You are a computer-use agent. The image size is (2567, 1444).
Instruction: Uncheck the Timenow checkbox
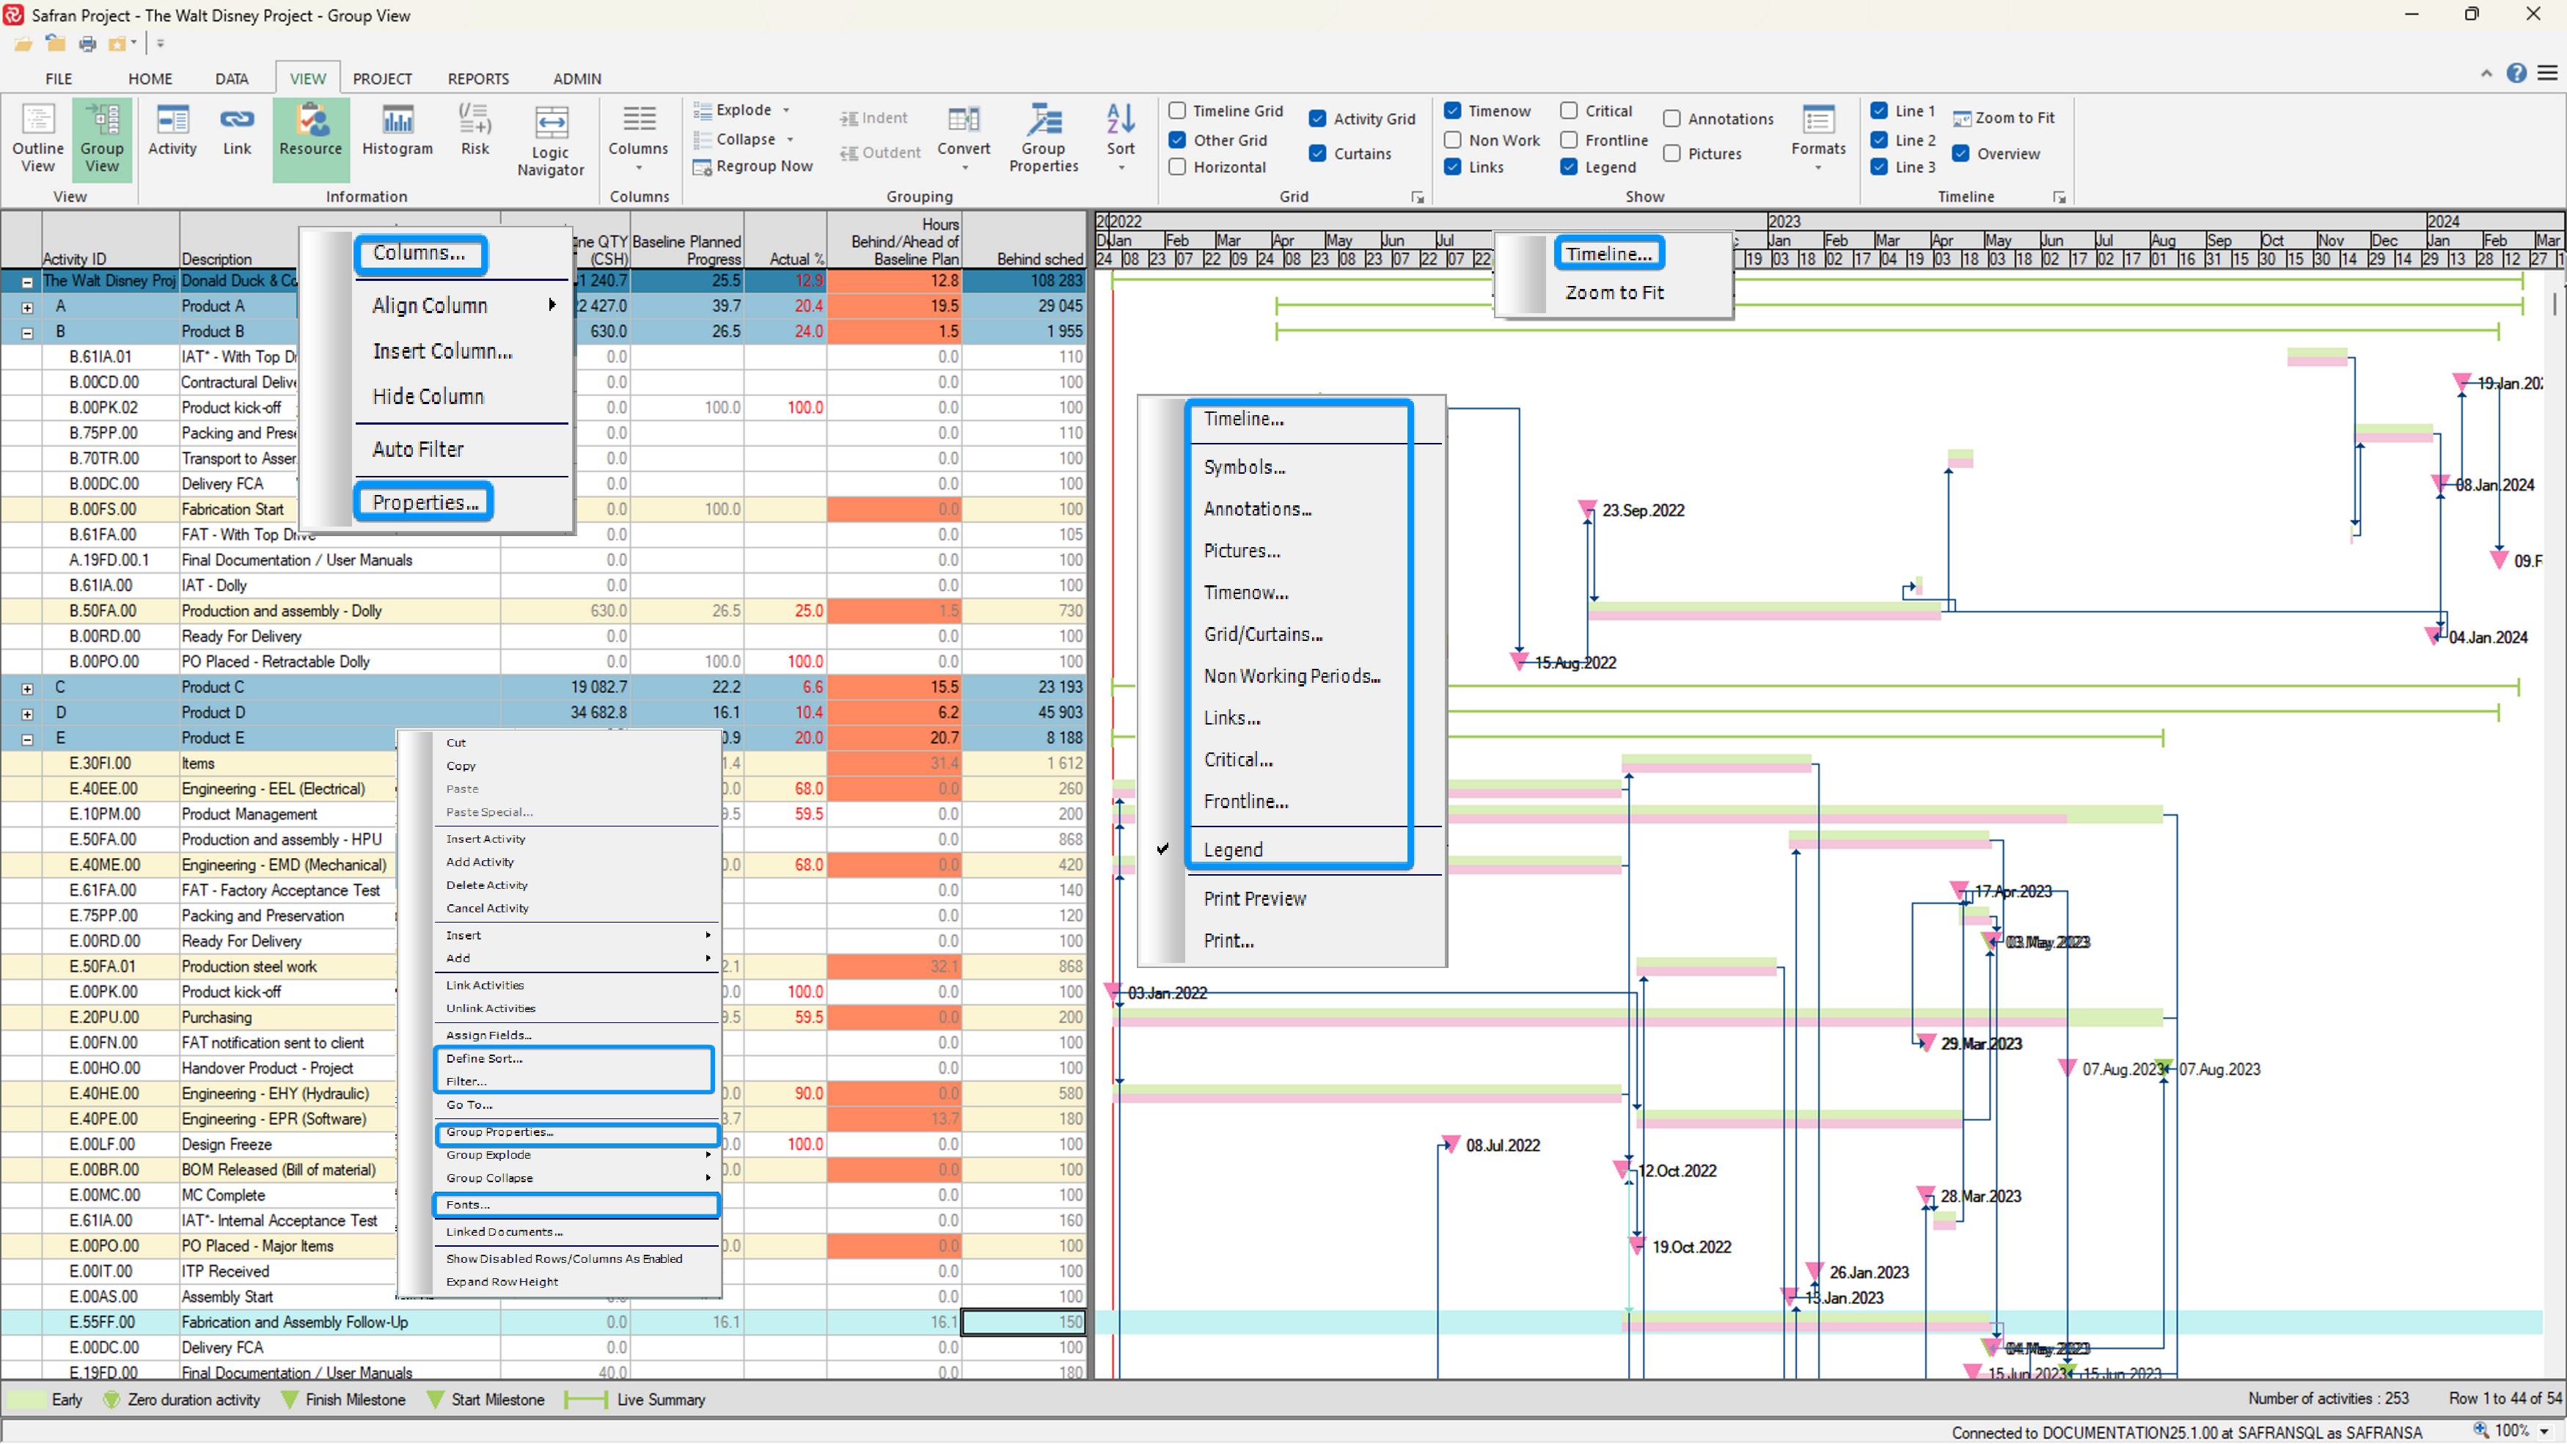(1453, 111)
